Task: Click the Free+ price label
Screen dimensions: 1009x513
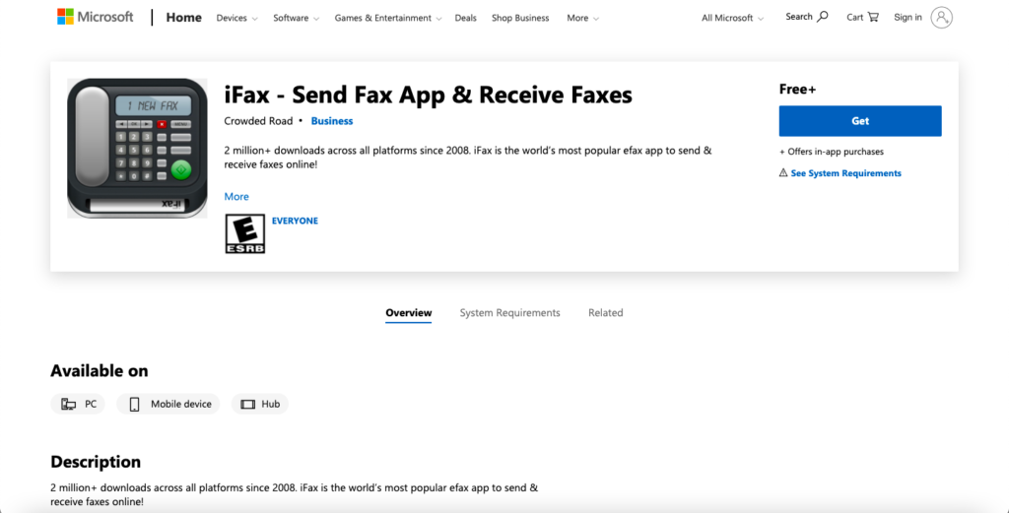Action: pyautogui.click(x=797, y=90)
